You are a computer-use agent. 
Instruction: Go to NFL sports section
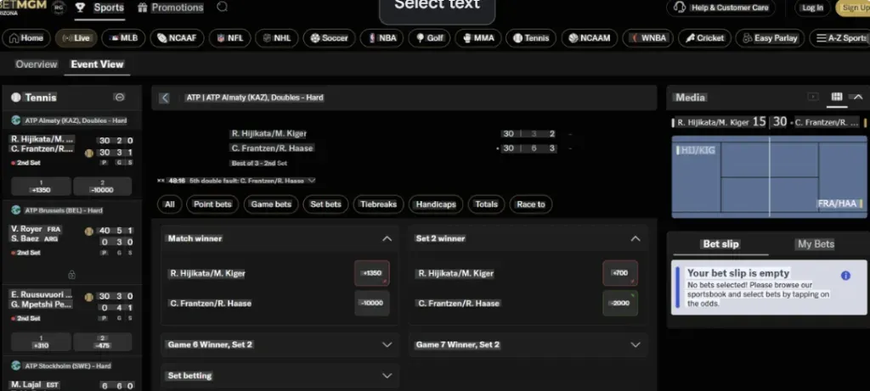[230, 38]
